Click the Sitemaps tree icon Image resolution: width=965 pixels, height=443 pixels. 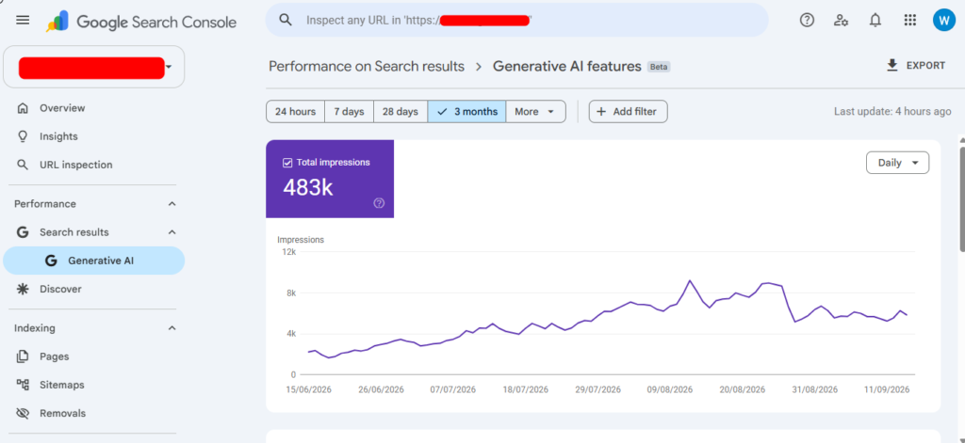click(23, 385)
